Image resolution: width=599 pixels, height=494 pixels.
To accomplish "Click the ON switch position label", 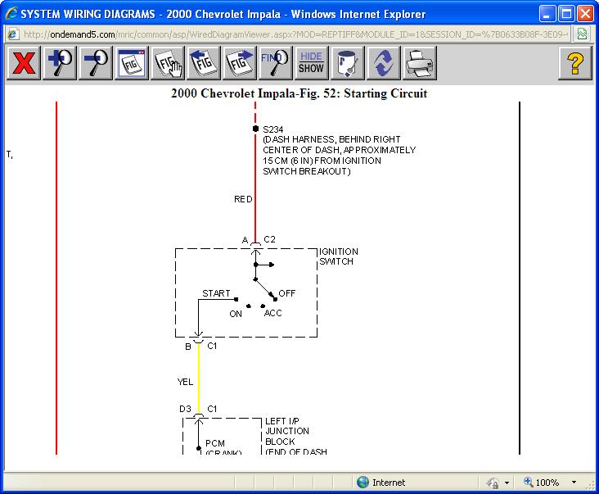I will [236, 314].
